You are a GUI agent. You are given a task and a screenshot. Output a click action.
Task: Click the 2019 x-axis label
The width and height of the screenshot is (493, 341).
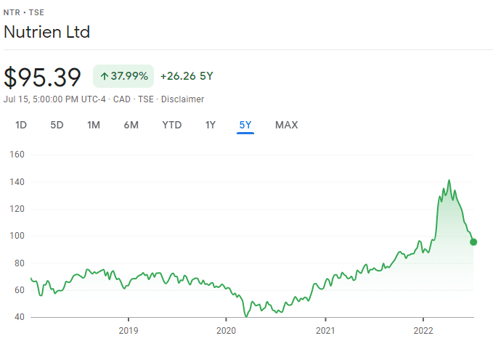coord(129,331)
